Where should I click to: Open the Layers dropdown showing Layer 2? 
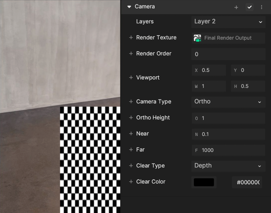[x=228, y=21]
